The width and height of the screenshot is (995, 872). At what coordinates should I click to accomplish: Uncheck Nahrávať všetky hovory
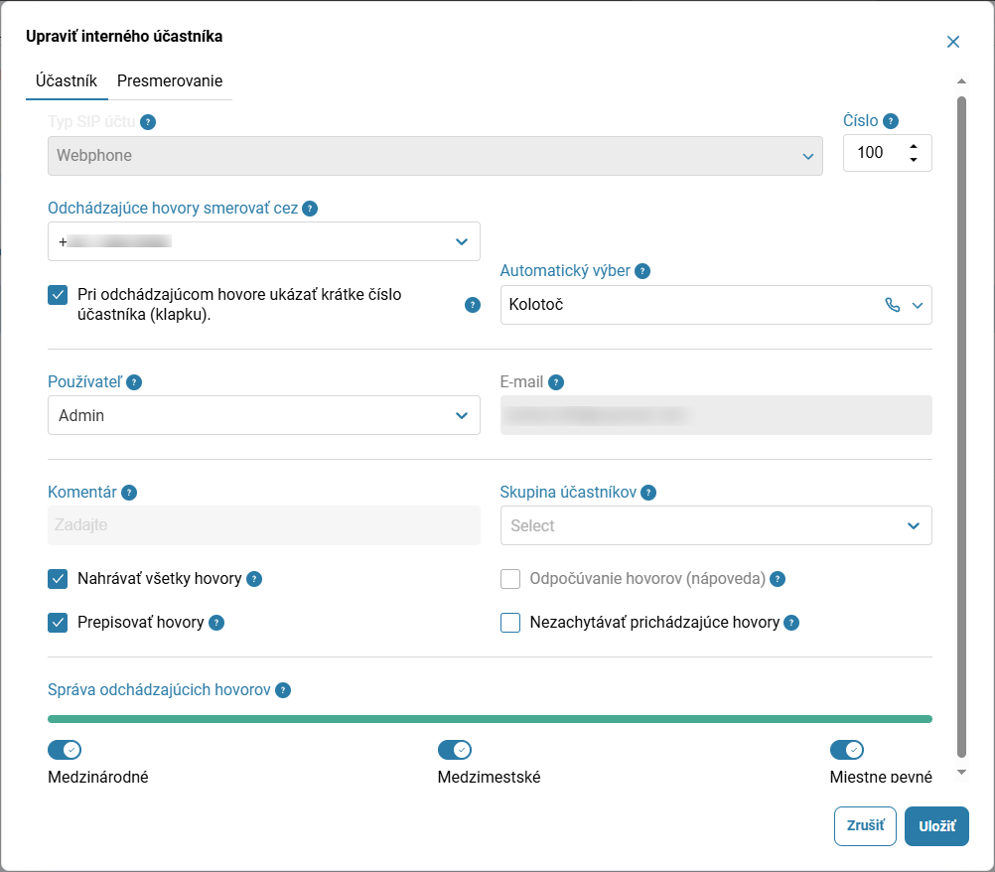(58, 579)
